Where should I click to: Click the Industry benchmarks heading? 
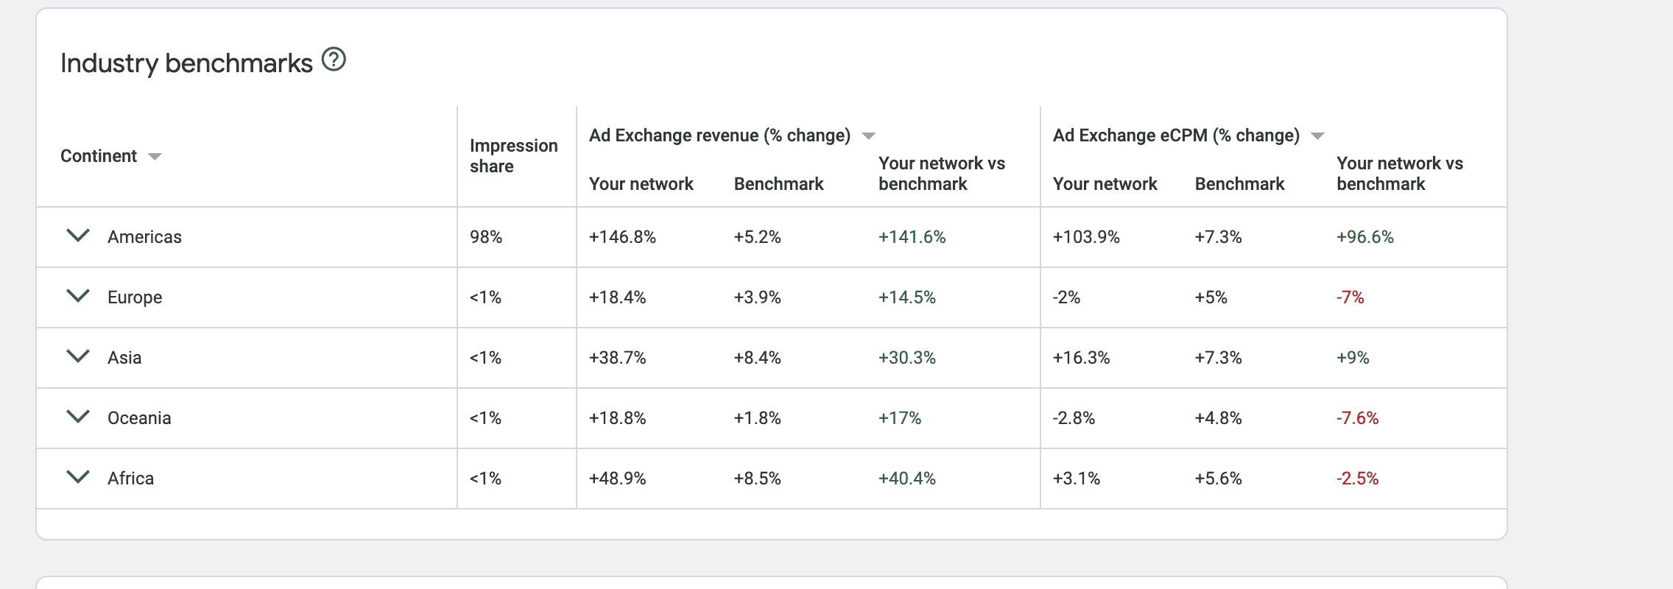click(x=186, y=63)
